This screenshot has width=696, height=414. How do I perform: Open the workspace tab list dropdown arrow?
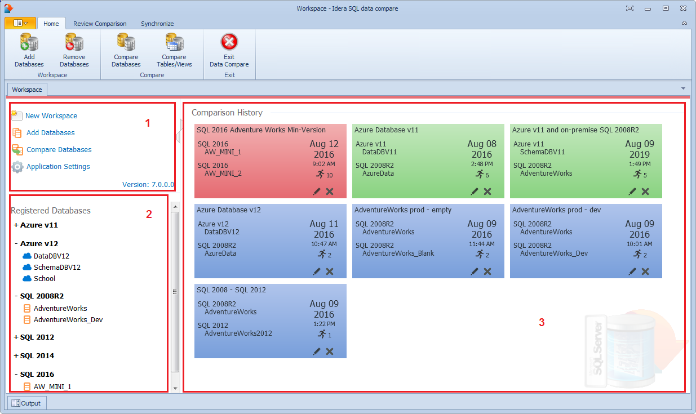click(683, 88)
